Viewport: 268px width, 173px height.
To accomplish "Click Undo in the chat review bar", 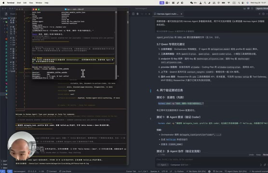I will click(x=251, y=155).
